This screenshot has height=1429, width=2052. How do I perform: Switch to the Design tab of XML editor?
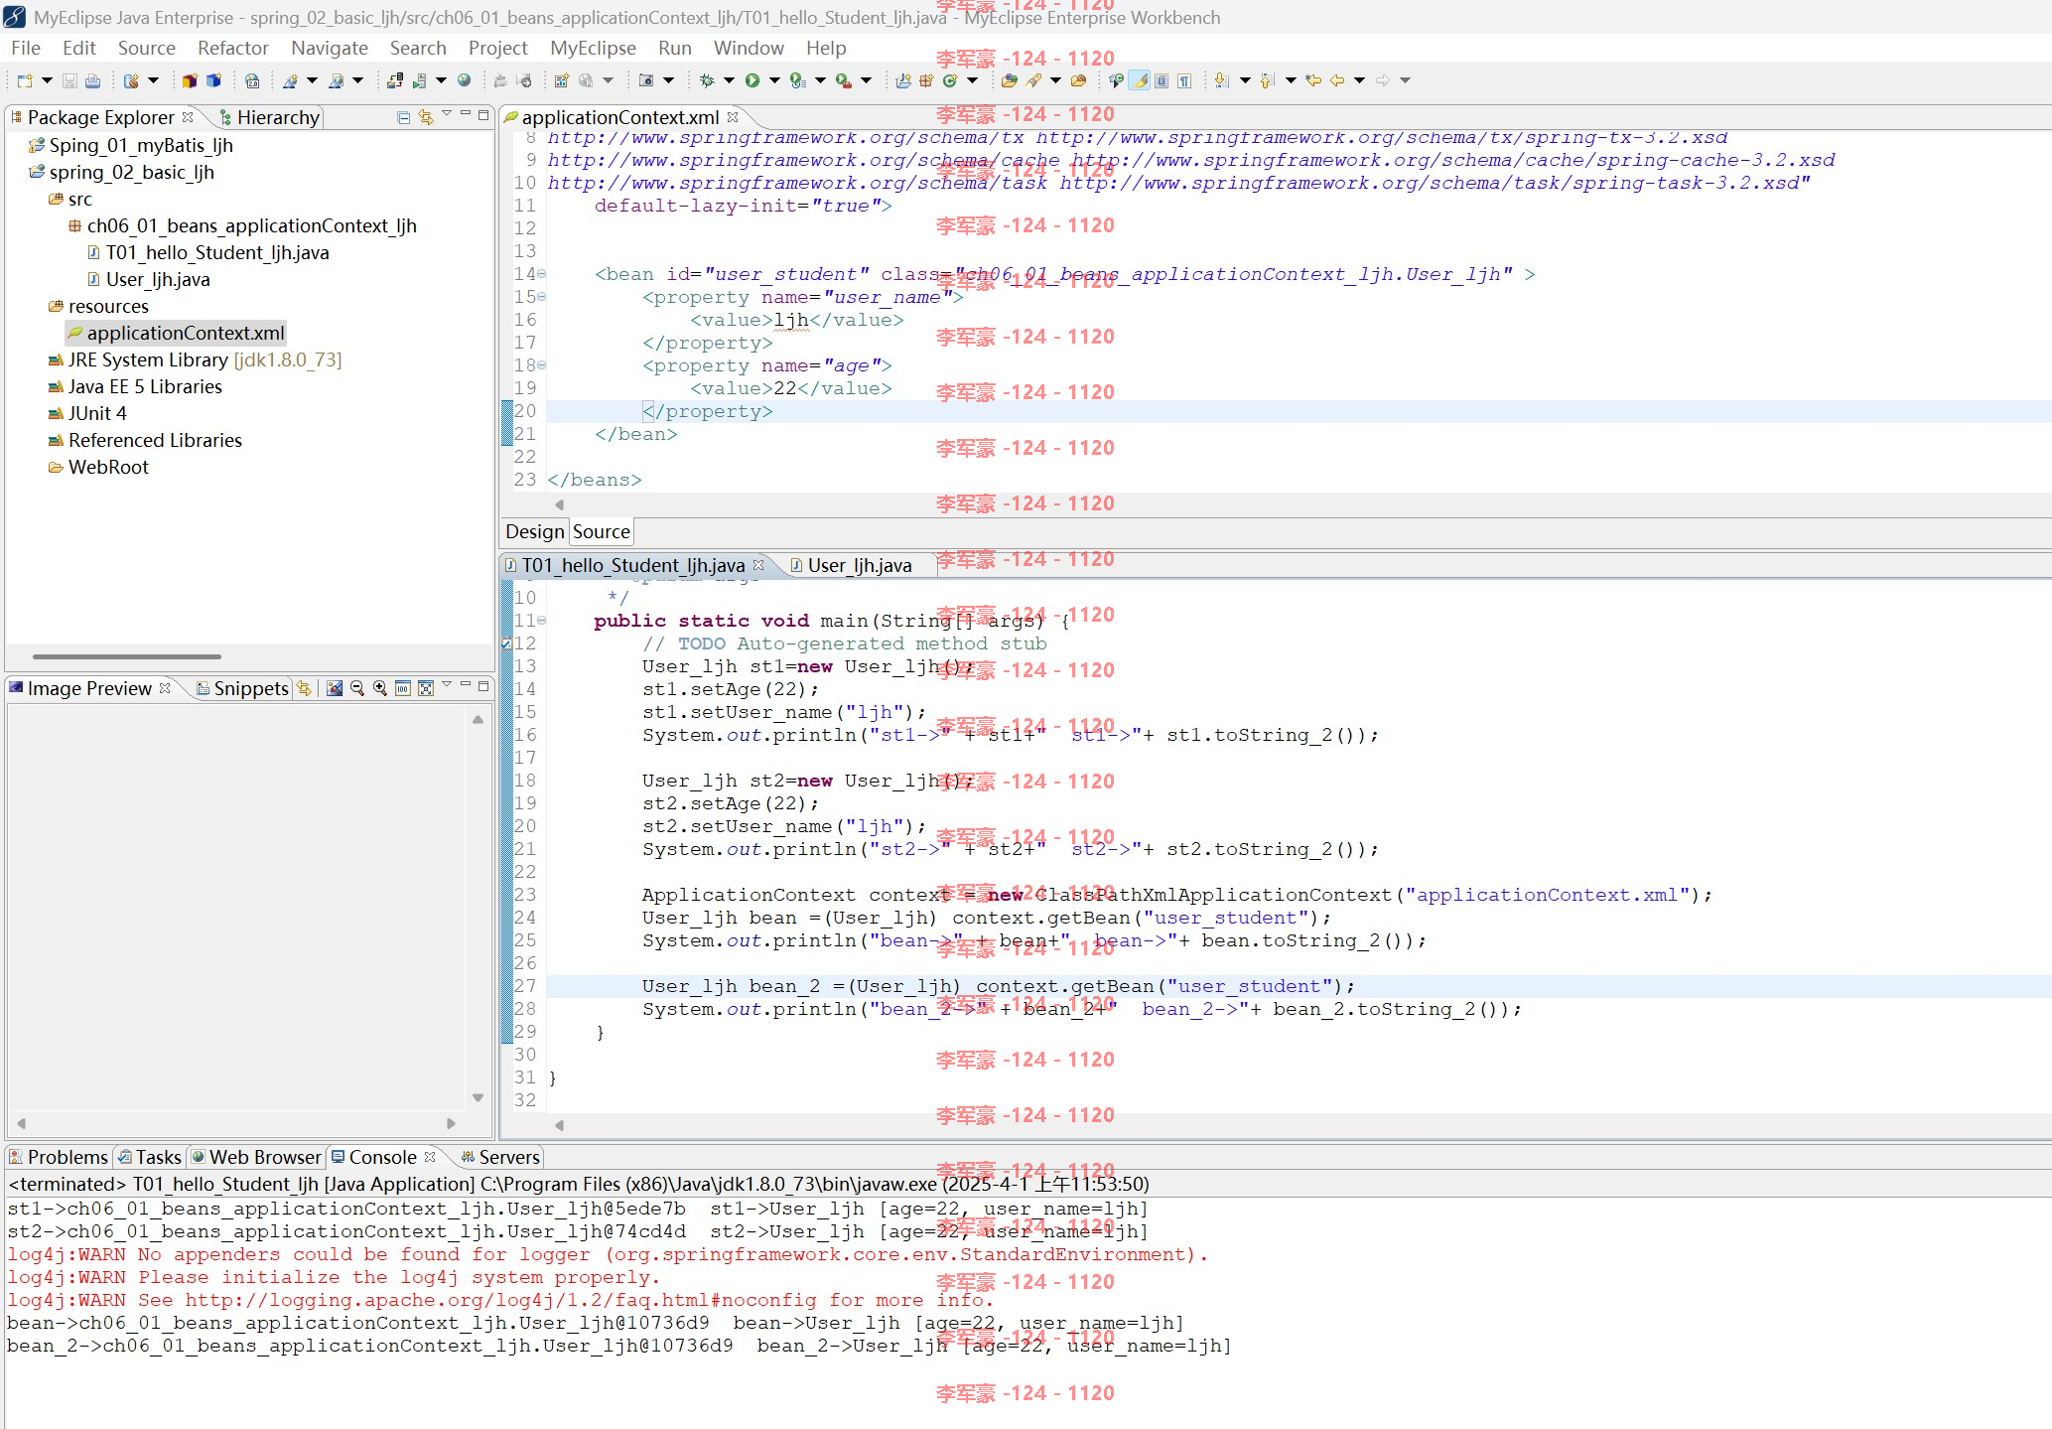click(534, 531)
